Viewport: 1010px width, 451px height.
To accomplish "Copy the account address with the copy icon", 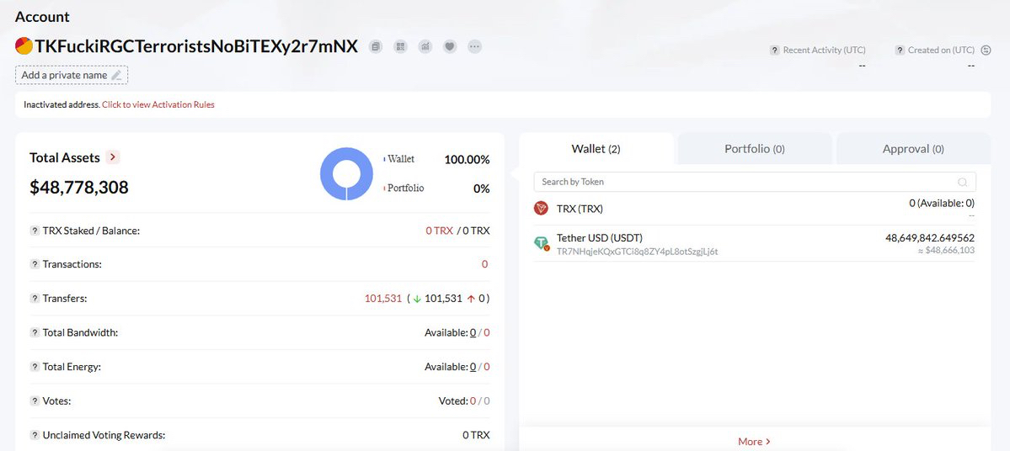I will (x=376, y=46).
